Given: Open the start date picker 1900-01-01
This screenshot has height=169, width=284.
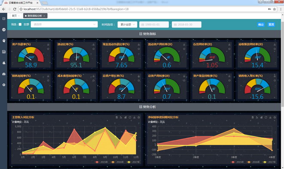Looking at the screenshot, I should (154, 24).
